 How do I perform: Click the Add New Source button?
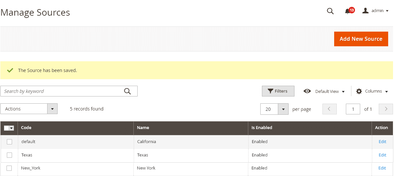tap(361, 39)
